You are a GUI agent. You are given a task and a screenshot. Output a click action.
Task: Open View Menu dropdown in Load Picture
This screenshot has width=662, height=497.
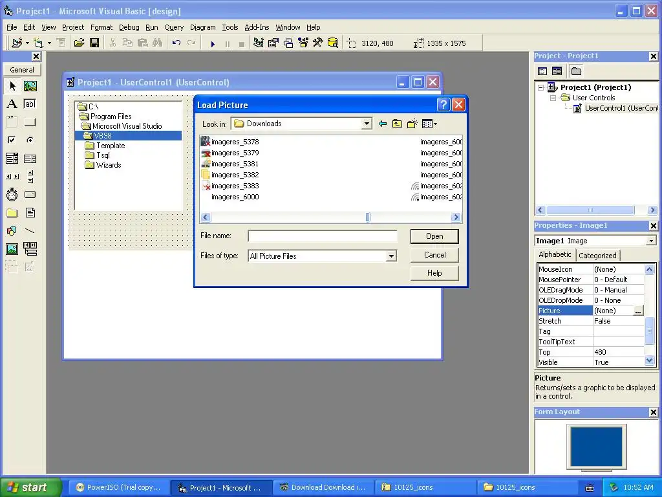point(430,124)
